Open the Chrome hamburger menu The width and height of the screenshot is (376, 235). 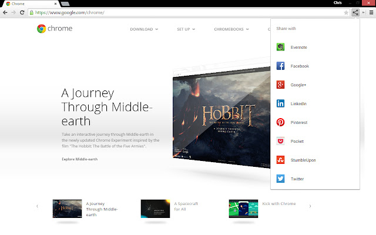(x=371, y=12)
